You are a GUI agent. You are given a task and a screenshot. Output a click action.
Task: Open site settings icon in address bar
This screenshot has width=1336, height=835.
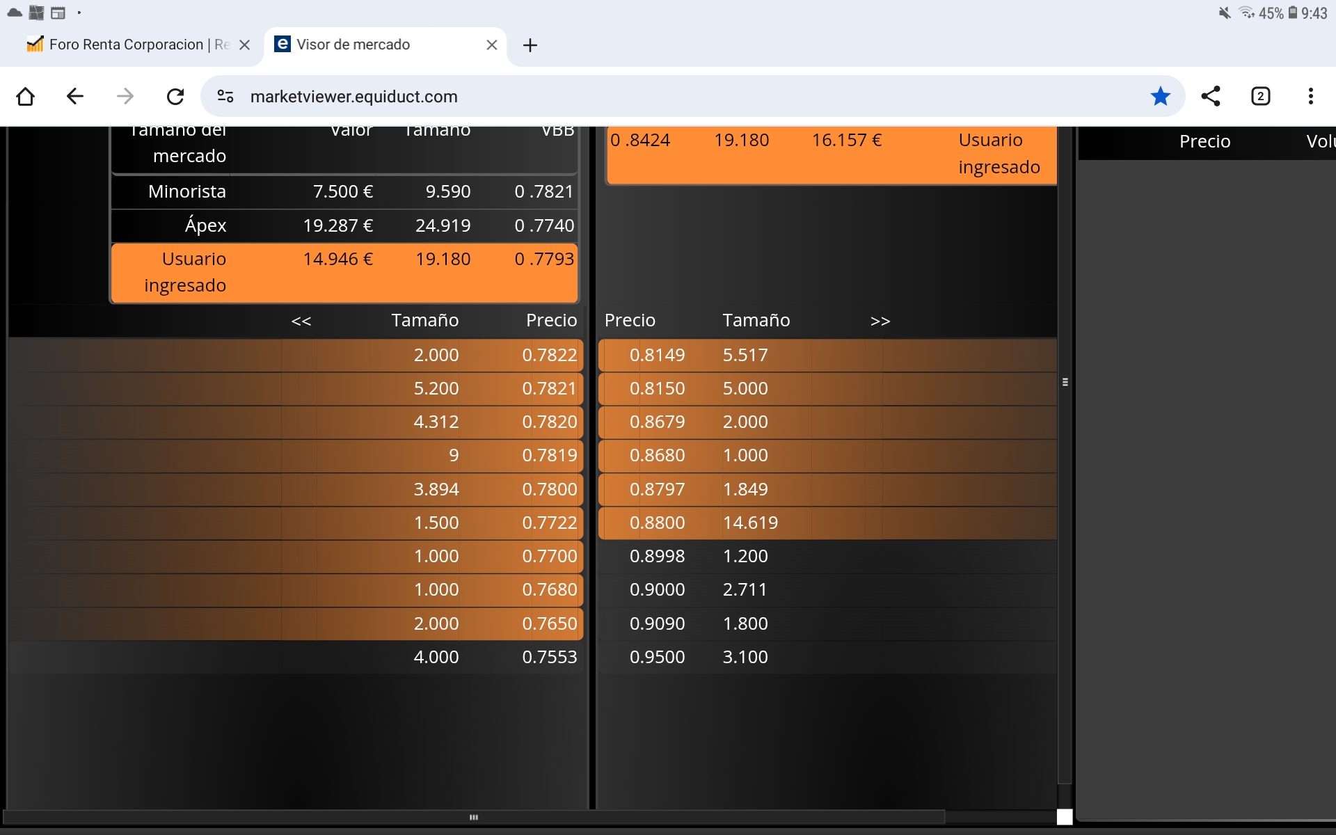pos(225,96)
